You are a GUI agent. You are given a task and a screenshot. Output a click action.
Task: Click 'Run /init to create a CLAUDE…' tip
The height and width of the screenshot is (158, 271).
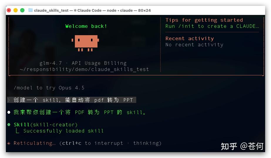point(212,26)
